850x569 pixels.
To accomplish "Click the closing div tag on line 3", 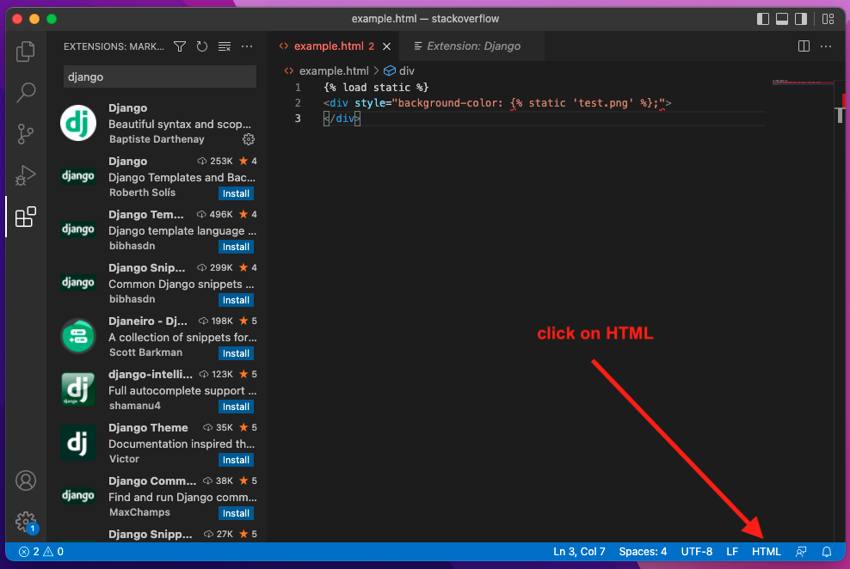I will [x=342, y=119].
